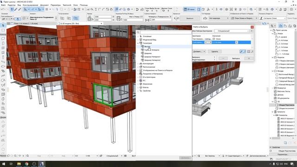The height and width of the screenshot is (167, 297).
Task: Select the middle anchor point option
Action: pyautogui.click(x=69, y=18)
